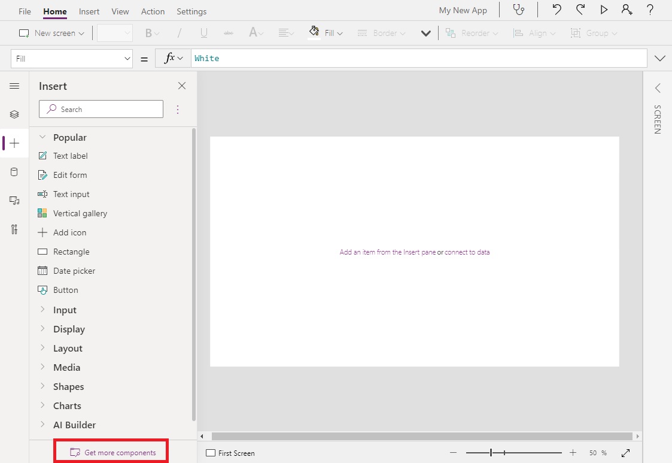The image size is (672, 463).
Task: Expand the Input category
Action: coord(65,310)
